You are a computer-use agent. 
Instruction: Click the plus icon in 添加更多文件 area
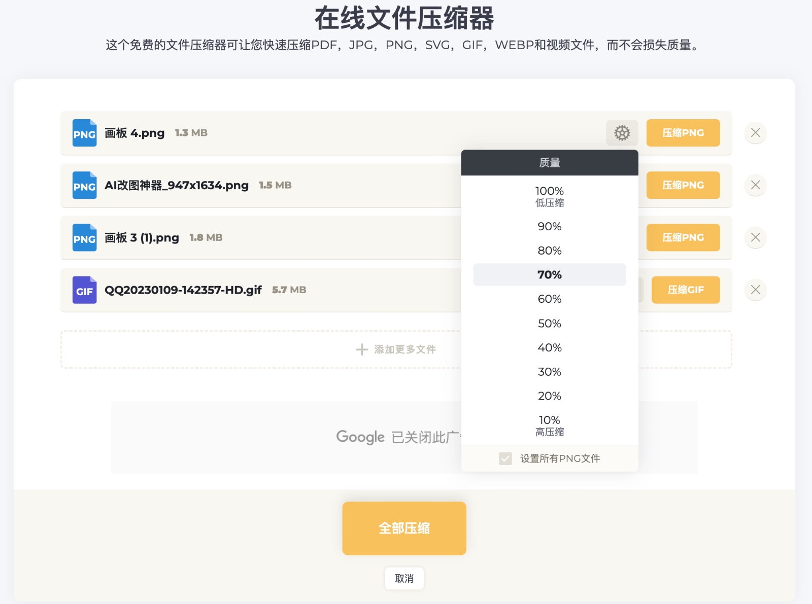tap(361, 349)
